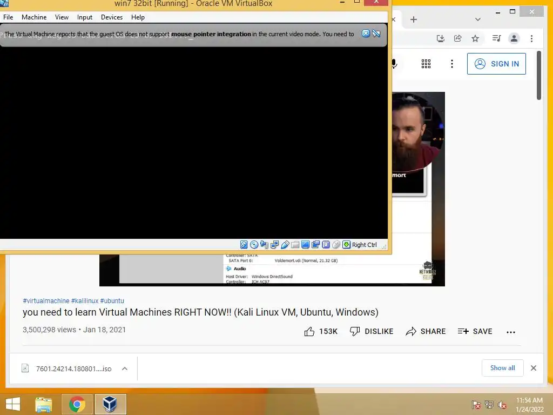Open display indicator in VirtualBox status bar
Viewport: 553px width, 415px height.
306,245
